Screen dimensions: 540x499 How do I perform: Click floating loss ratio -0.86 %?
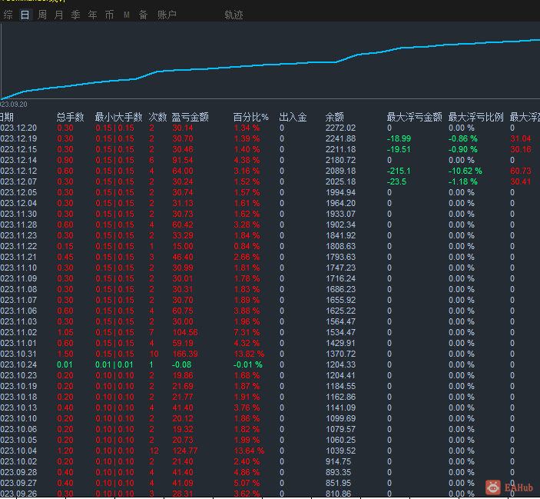tap(462, 138)
